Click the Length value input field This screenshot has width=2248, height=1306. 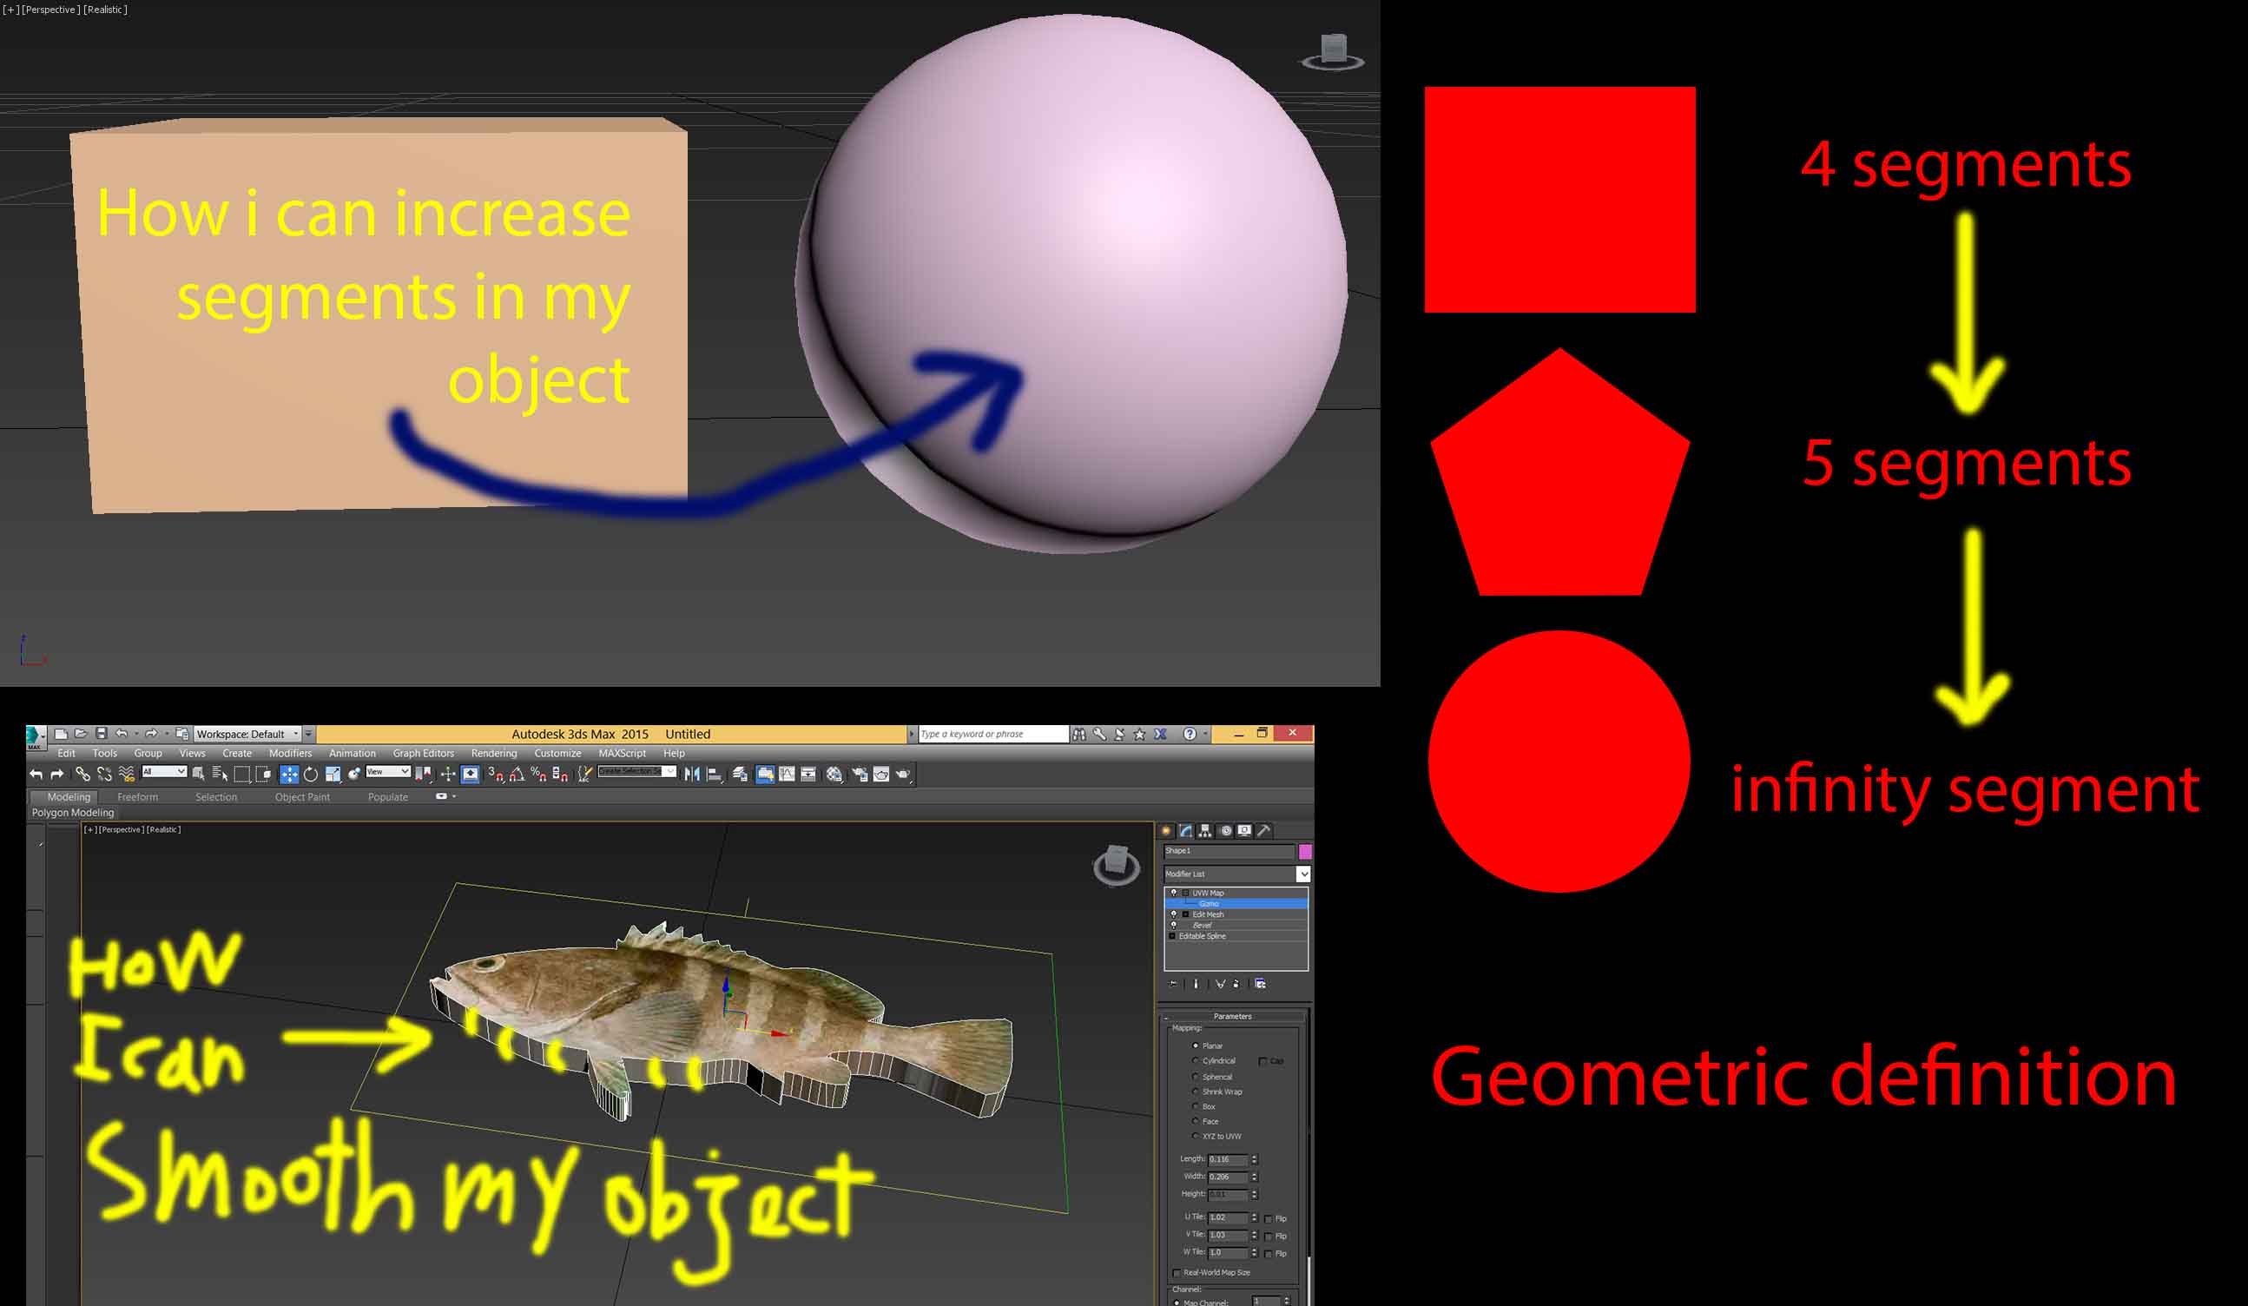click(x=1227, y=1160)
